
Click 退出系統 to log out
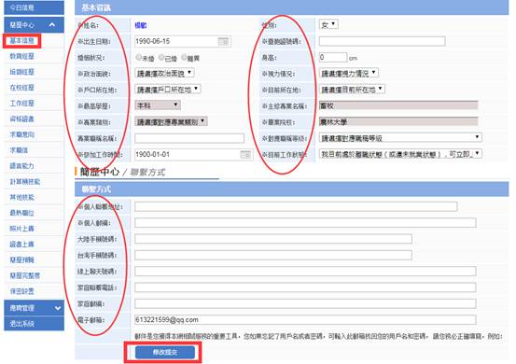[34, 324]
